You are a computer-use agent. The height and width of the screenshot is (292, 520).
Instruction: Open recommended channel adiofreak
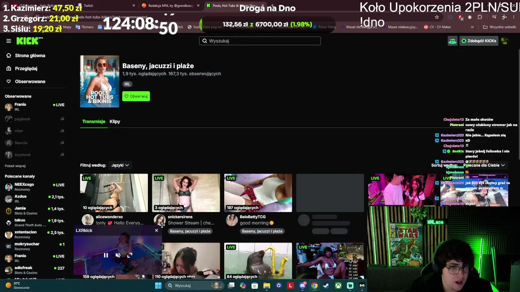[35, 270]
